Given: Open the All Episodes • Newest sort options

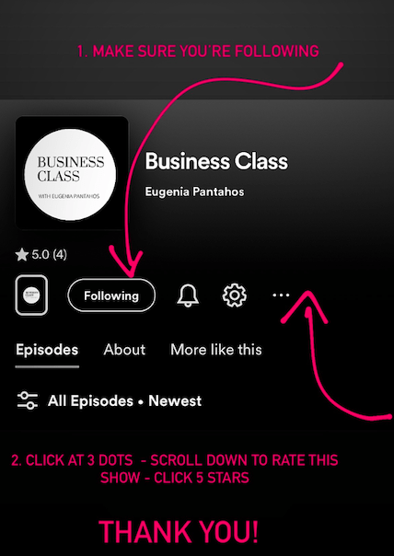Looking at the screenshot, I should click(124, 401).
